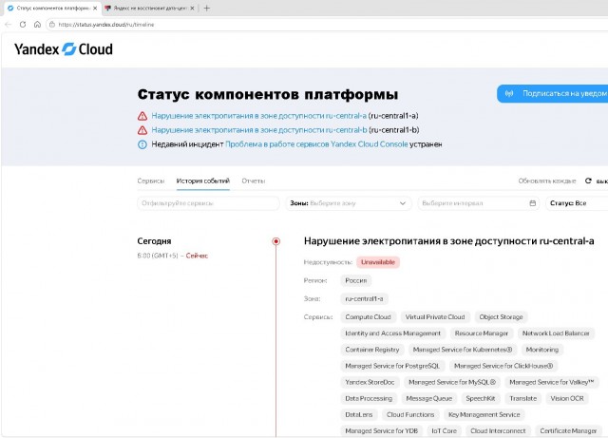Click Подписаться на уведомления button
608x438 pixels.
[553, 93]
